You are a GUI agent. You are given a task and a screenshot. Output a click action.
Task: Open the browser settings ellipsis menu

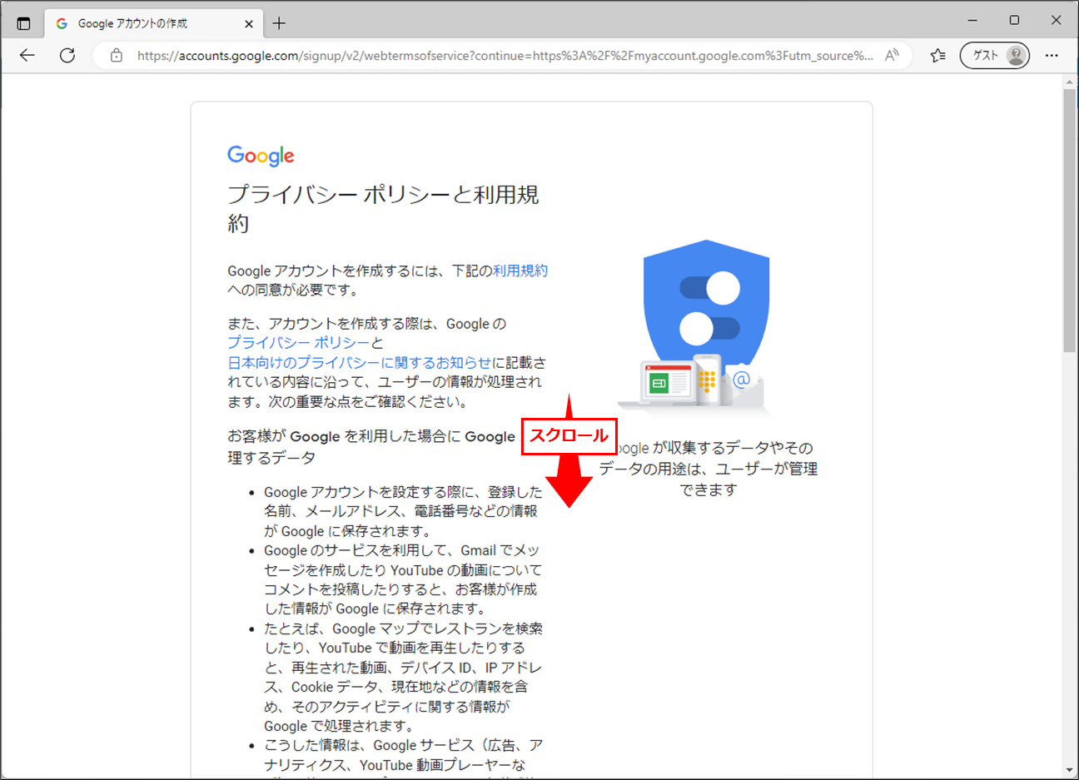coord(1052,56)
